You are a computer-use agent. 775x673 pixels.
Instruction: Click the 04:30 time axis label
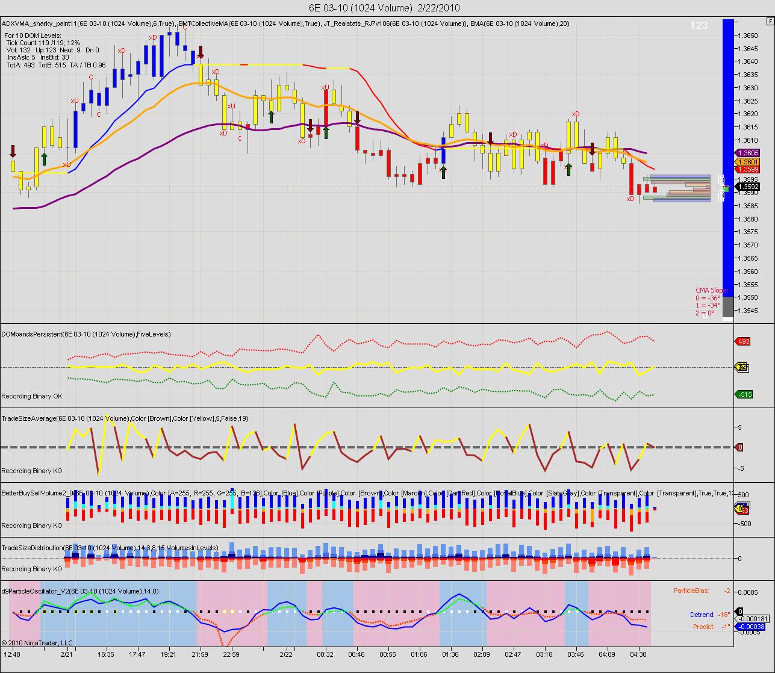coord(638,654)
